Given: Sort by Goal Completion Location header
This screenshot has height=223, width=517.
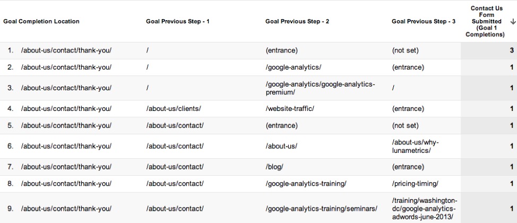Looking at the screenshot, I should 41,22.
